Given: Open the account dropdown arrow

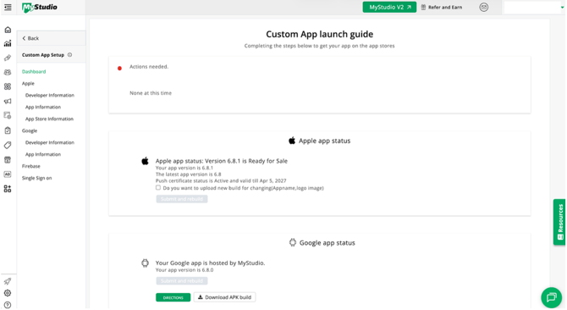Looking at the screenshot, I should pos(562,8).
